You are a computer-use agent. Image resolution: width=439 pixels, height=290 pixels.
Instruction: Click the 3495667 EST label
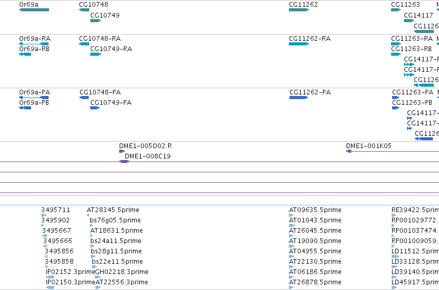point(57,231)
